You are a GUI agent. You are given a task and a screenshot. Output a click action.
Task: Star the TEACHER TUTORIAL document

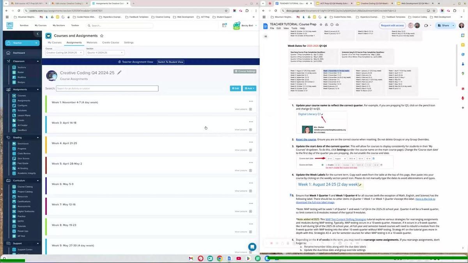(x=321, y=24)
